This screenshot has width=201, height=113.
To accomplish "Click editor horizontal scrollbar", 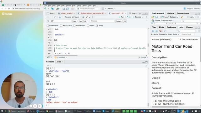I will click(66, 56).
